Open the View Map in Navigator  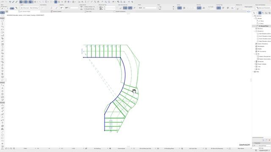coord(263,13)
